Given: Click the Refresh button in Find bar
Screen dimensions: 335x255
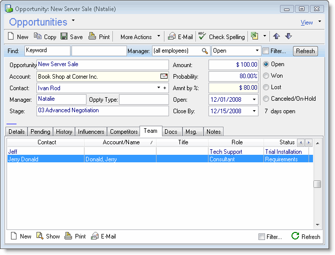Looking at the screenshot, I should point(305,51).
